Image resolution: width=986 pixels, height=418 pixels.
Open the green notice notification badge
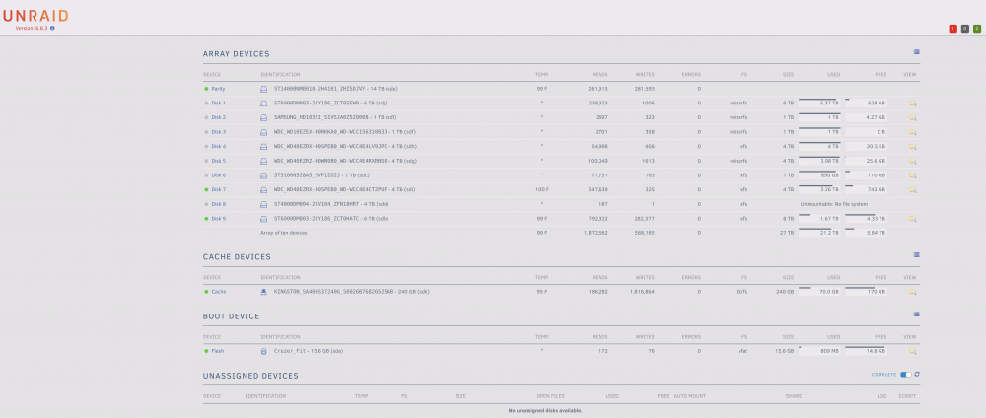coord(976,29)
